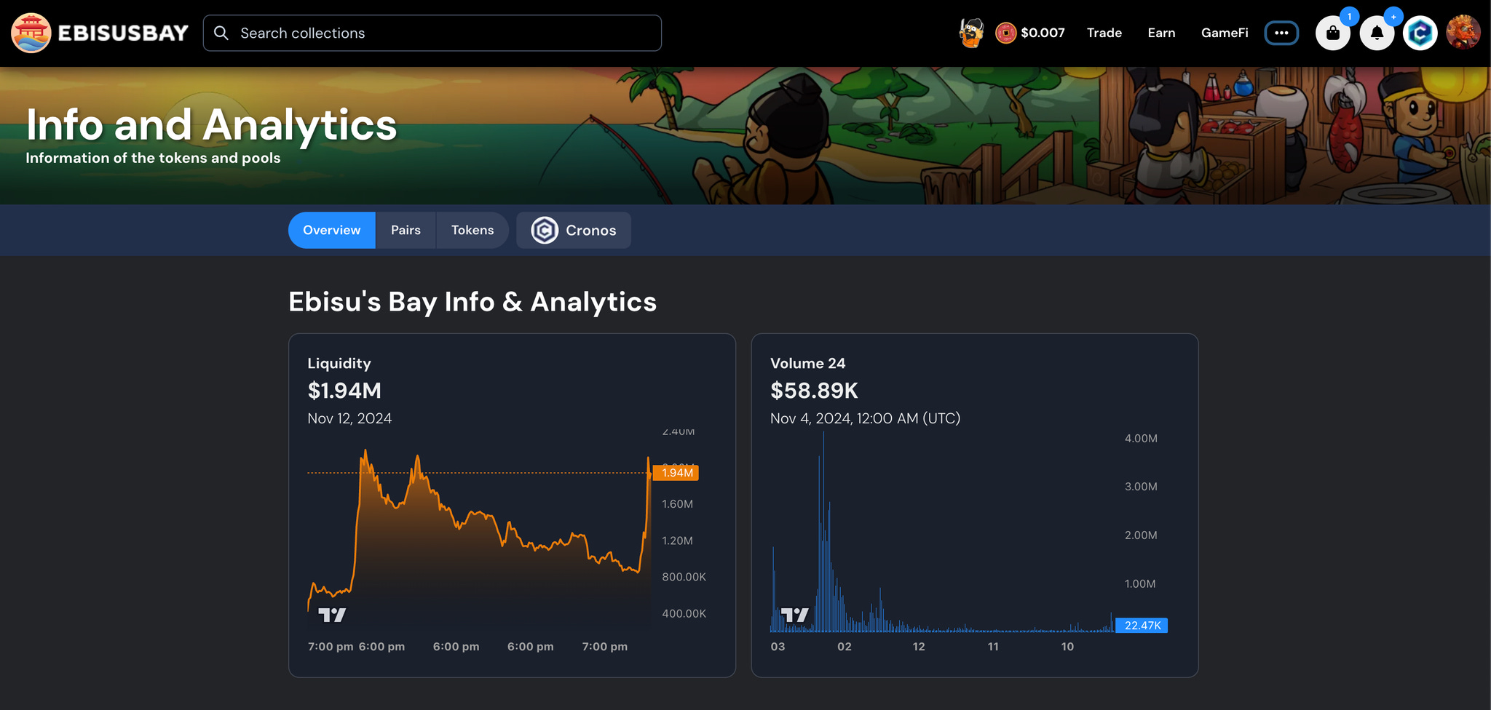Screen dimensions: 1491x710
Task: Click the blue 22.47K volume marker
Action: click(x=1142, y=626)
